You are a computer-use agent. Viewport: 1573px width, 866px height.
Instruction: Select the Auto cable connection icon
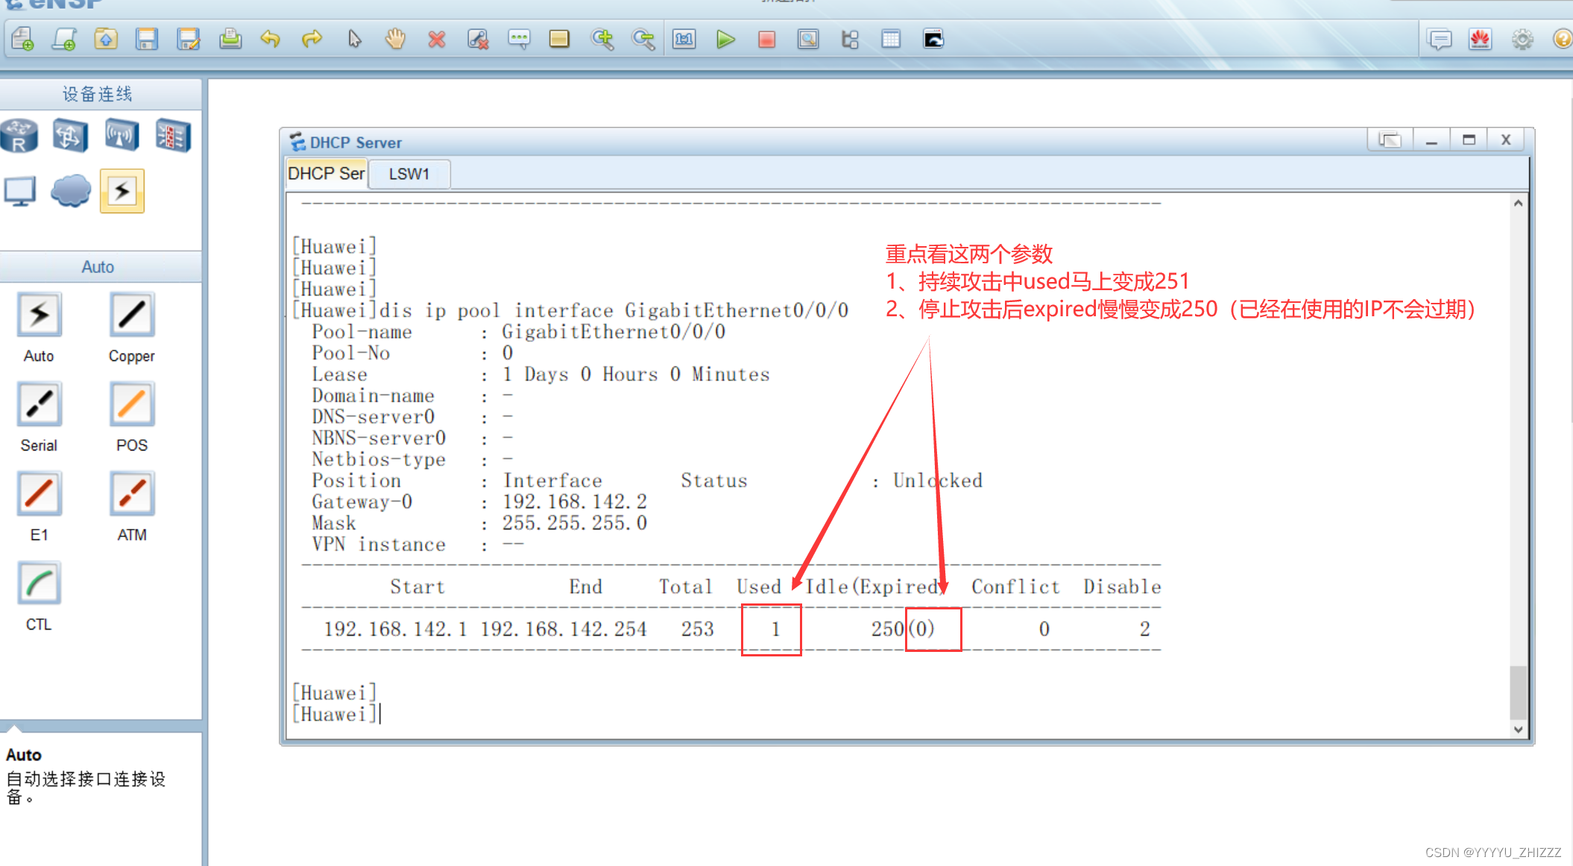[x=39, y=316]
